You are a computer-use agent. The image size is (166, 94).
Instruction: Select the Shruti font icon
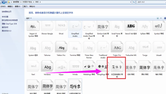(x=61, y=26)
